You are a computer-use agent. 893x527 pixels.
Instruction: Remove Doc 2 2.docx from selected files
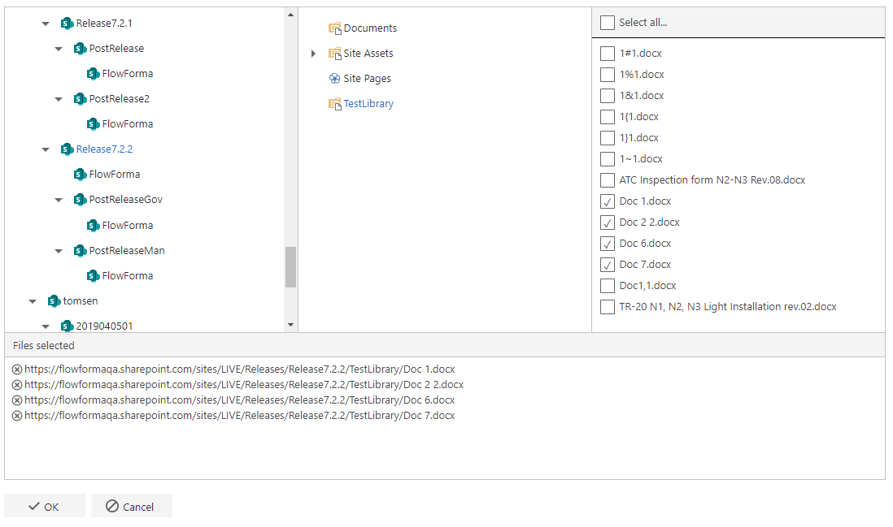(x=17, y=385)
